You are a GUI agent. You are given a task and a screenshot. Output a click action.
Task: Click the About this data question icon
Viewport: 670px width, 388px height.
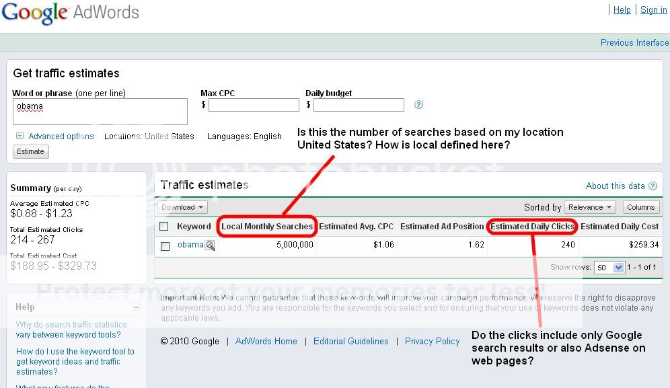653,186
